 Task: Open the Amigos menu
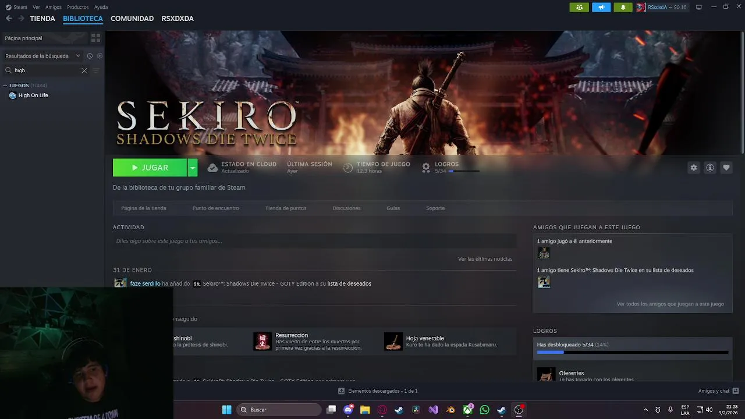click(54, 7)
